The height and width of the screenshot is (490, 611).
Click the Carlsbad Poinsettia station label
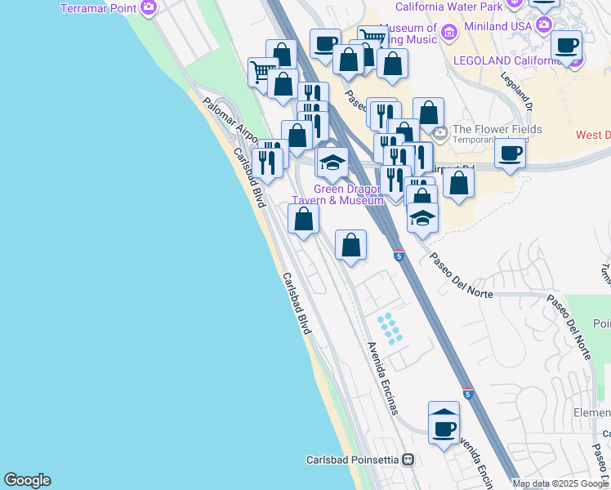(353, 460)
